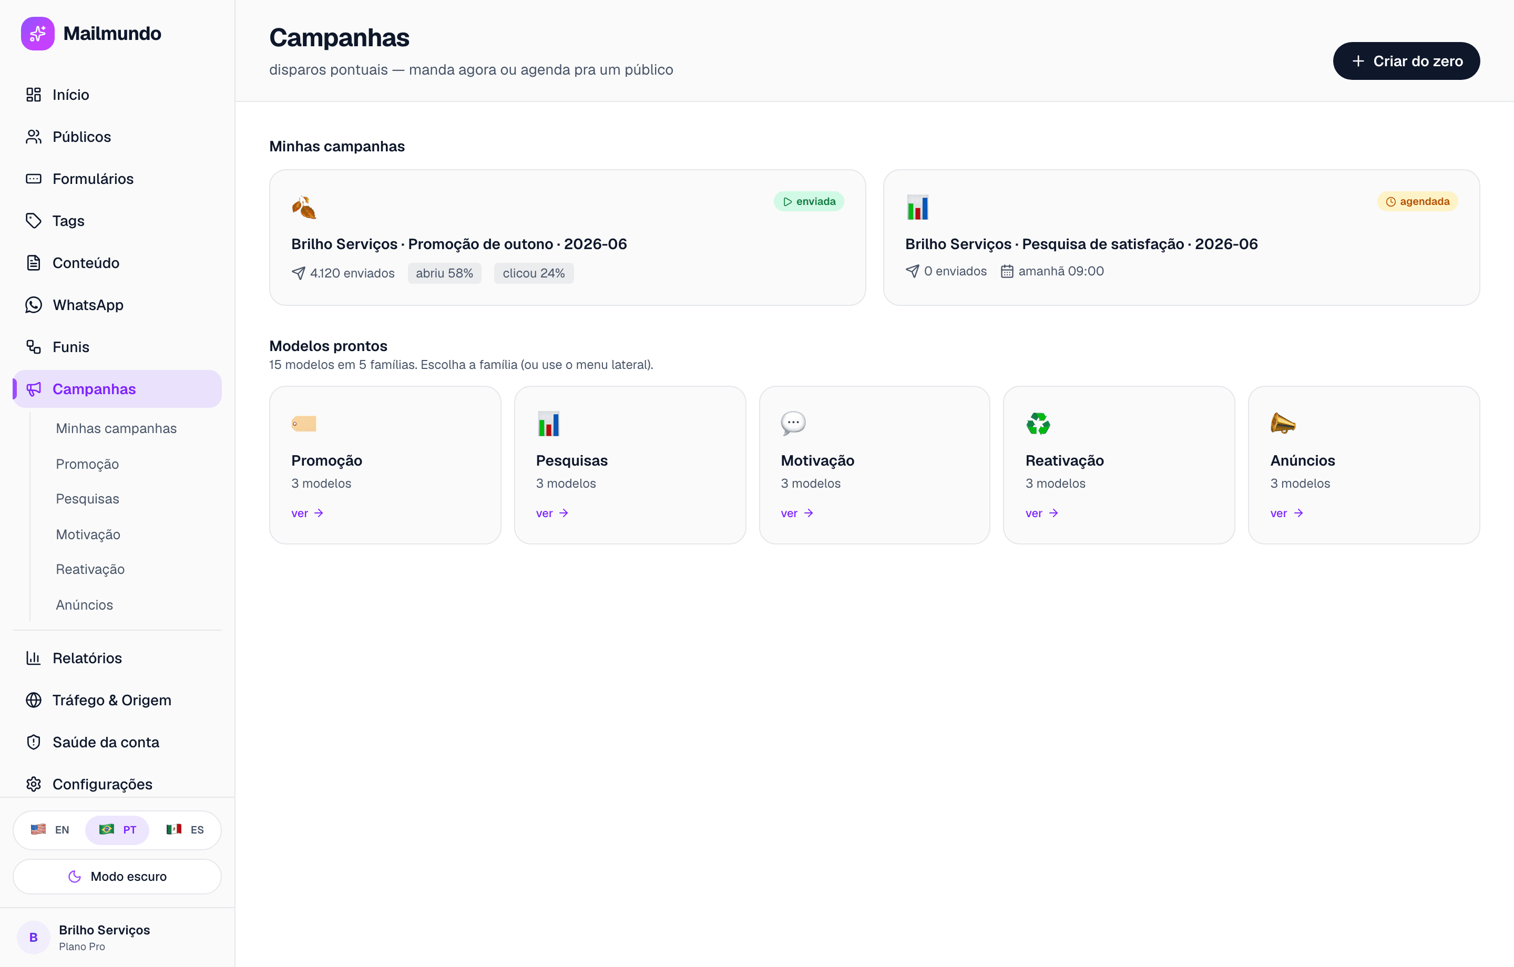1514x967 pixels.
Task: Click the WhatsApp chat icon
Action: (33, 305)
